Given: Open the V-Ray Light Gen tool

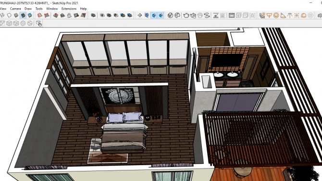Looking at the screenshot, I should tap(262, 15).
